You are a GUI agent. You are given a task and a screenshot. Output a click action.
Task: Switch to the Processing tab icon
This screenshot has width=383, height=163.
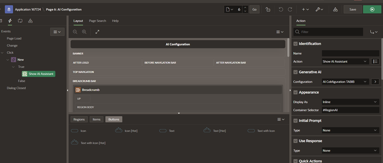(20, 21)
